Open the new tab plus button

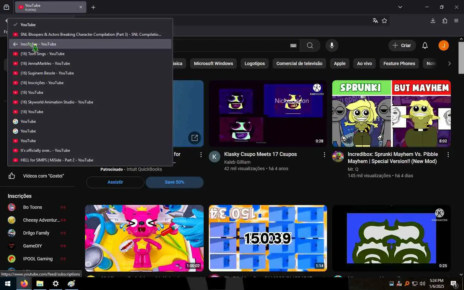pyautogui.click(x=93, y=7)
